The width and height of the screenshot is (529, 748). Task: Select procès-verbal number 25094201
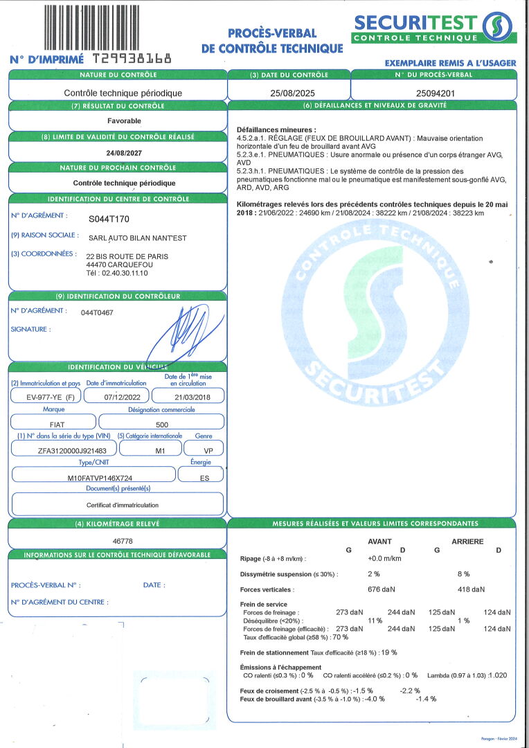coord(435,93)
